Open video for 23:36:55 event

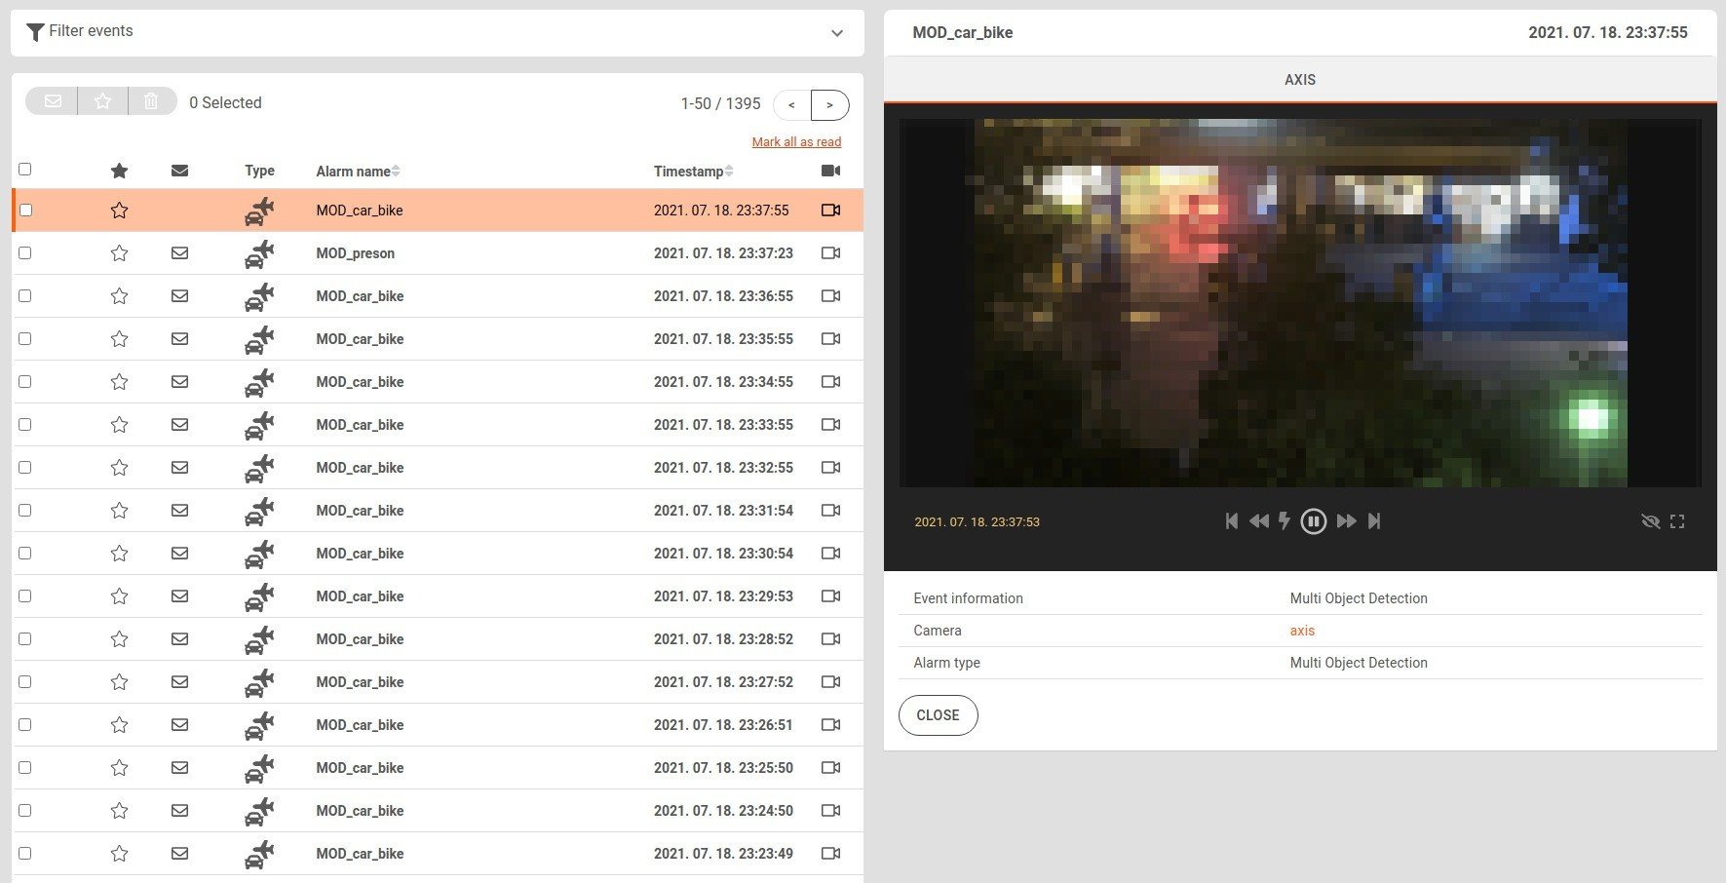point(830,296)
